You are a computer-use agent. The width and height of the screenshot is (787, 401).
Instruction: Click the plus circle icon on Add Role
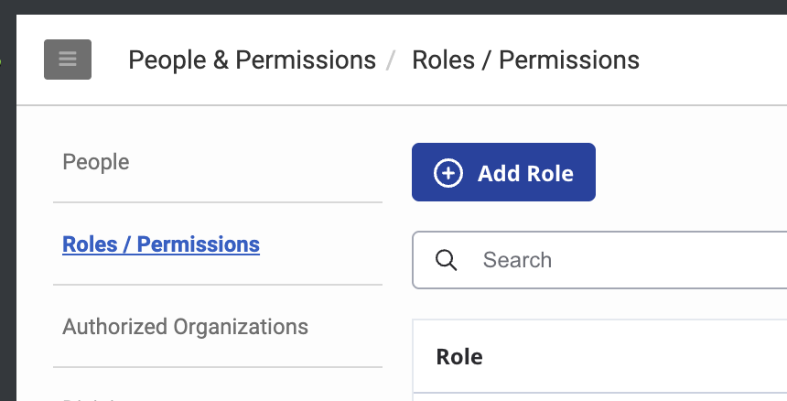pyautogui.click(x=447, y=173)
